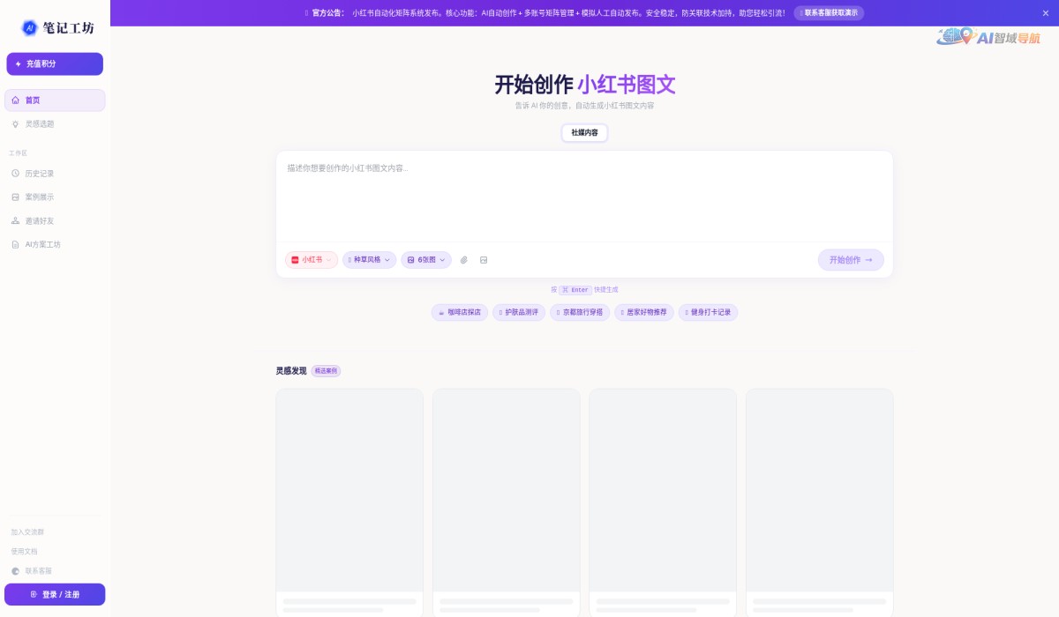1059x617 pixels.
Task: Open 历史记录 via the clock icon
Action: [x=16, y=173]
